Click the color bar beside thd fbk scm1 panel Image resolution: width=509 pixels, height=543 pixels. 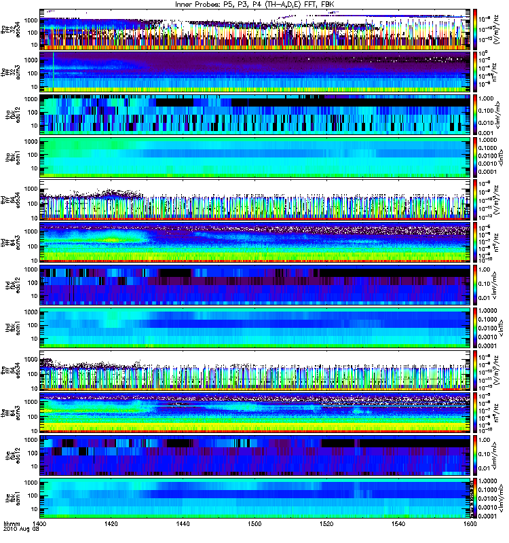pyautogui.click(x=475, y=328)
